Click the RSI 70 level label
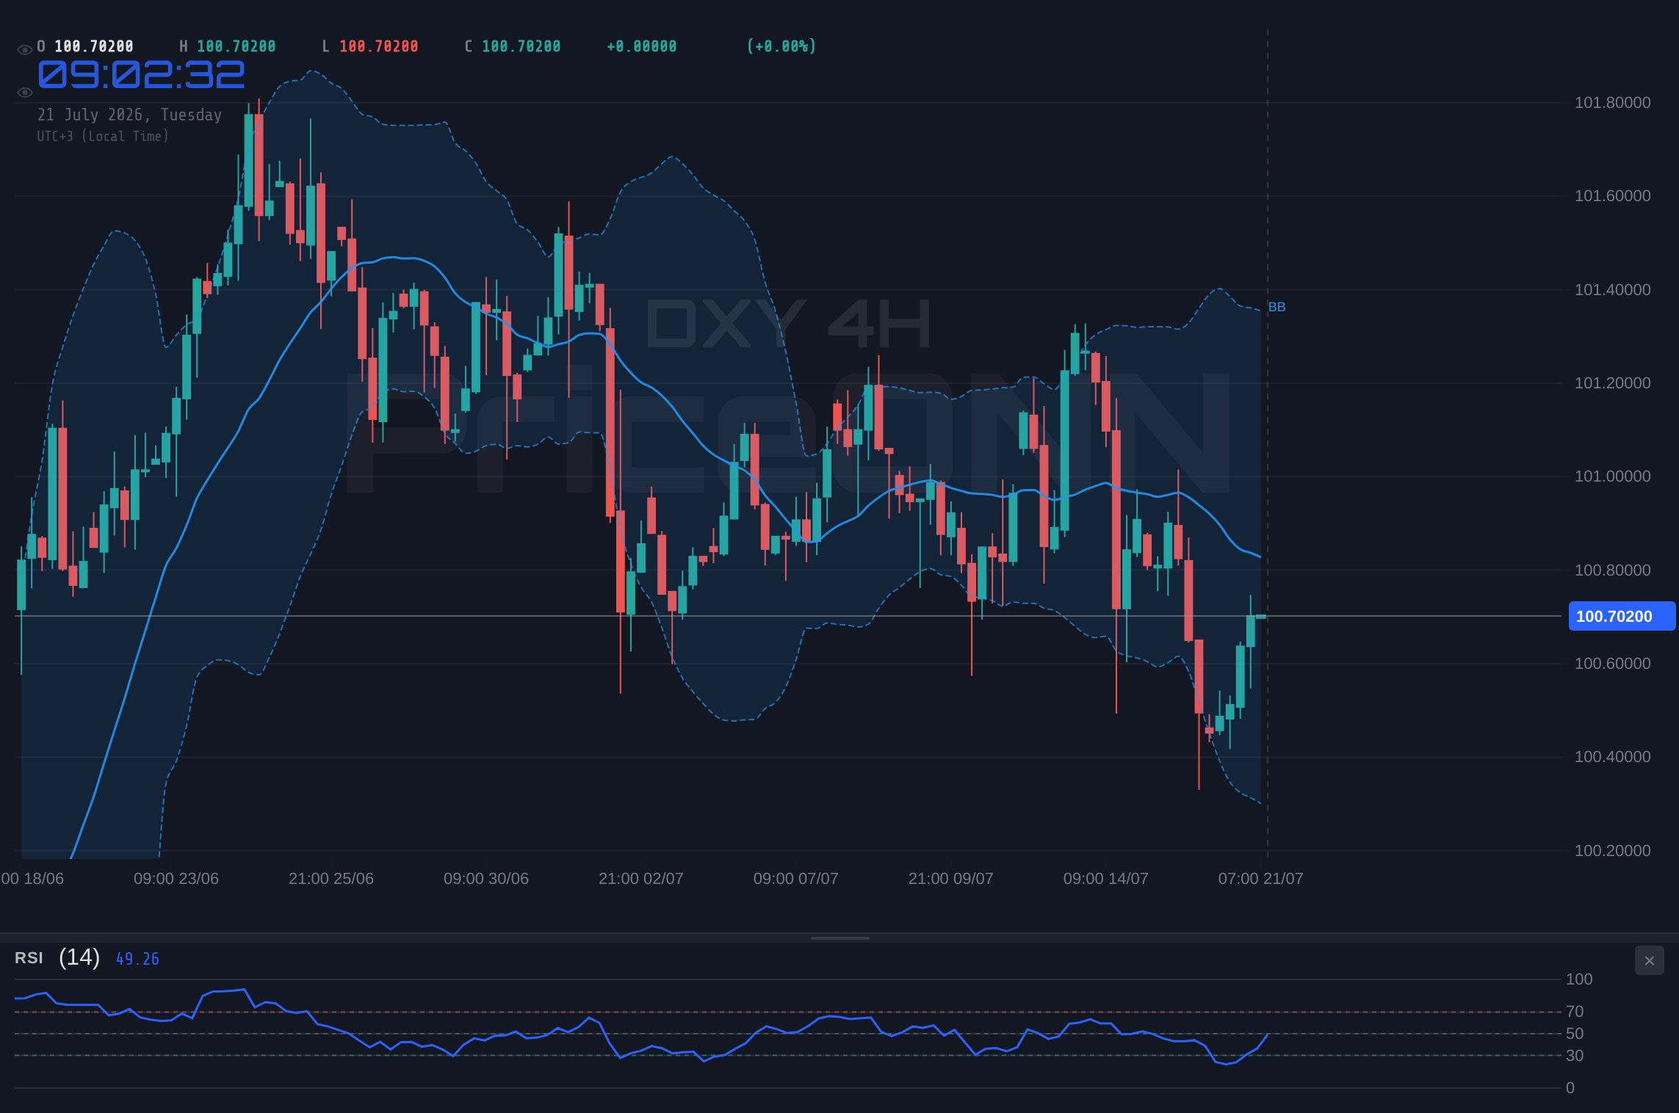Image resolution: width=1679 pixels, height=1113 pixels. (x=1574, y=1012)
